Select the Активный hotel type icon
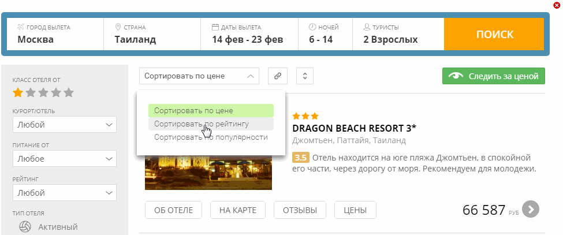563x235 pixels. pyautogui.click(x=25, y=227)
